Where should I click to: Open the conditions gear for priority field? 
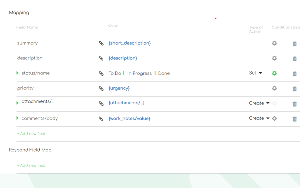[274, 88]
